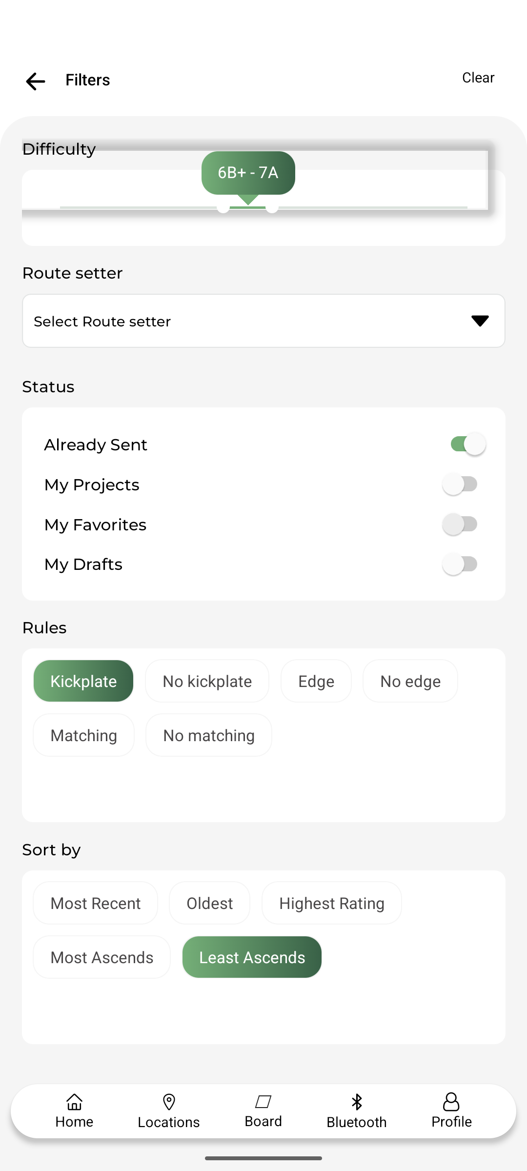The width and height of the screenshot is (527, 1171).
Task: Click the right difficulty slider handle
Action: click(272, 208)
